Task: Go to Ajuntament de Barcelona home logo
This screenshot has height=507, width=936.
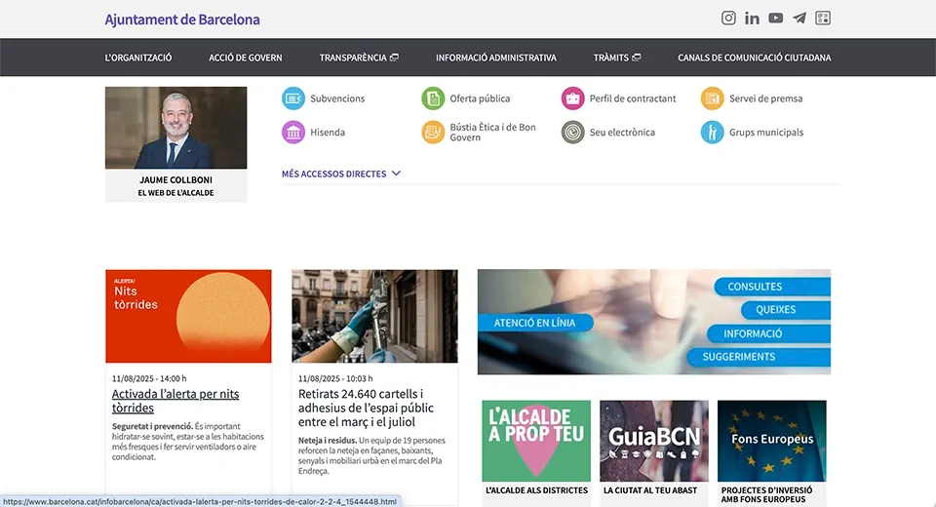Action: coord(182,19)
